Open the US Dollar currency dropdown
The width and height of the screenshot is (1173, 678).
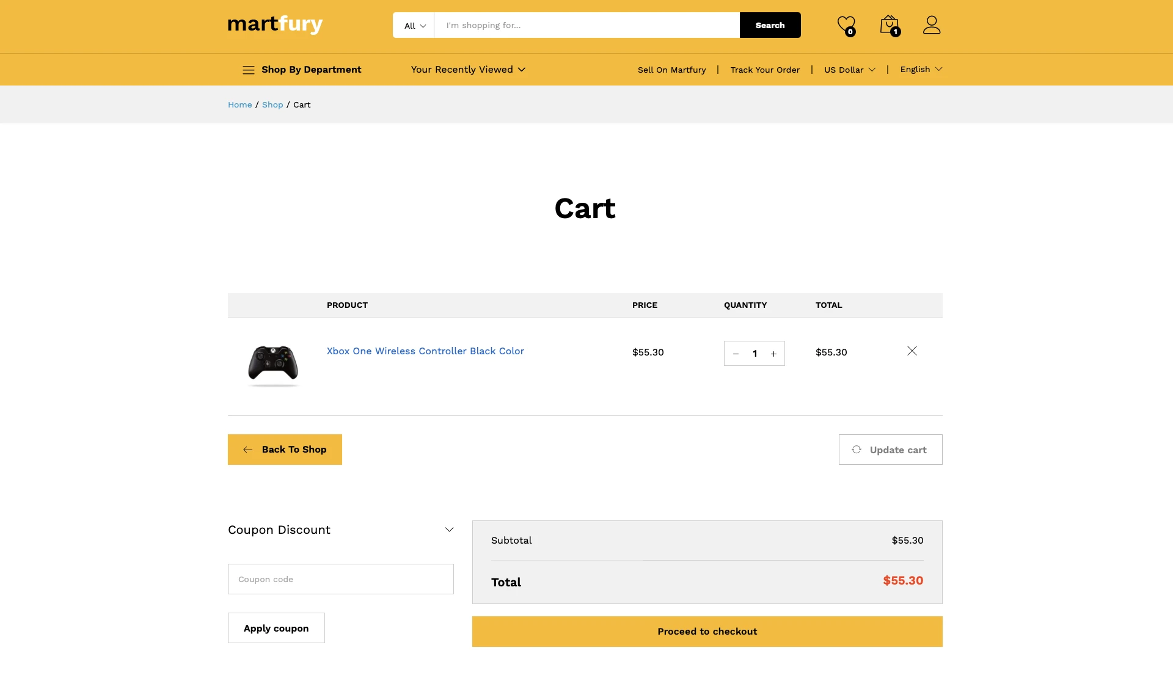click(849, 70)
